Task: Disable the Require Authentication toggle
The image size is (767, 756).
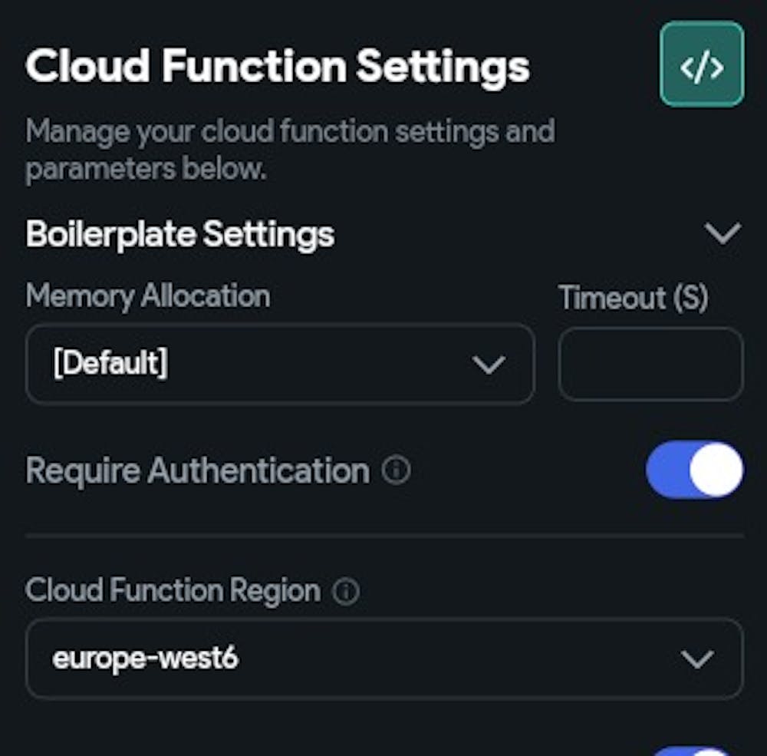Action: click(694, 470)
